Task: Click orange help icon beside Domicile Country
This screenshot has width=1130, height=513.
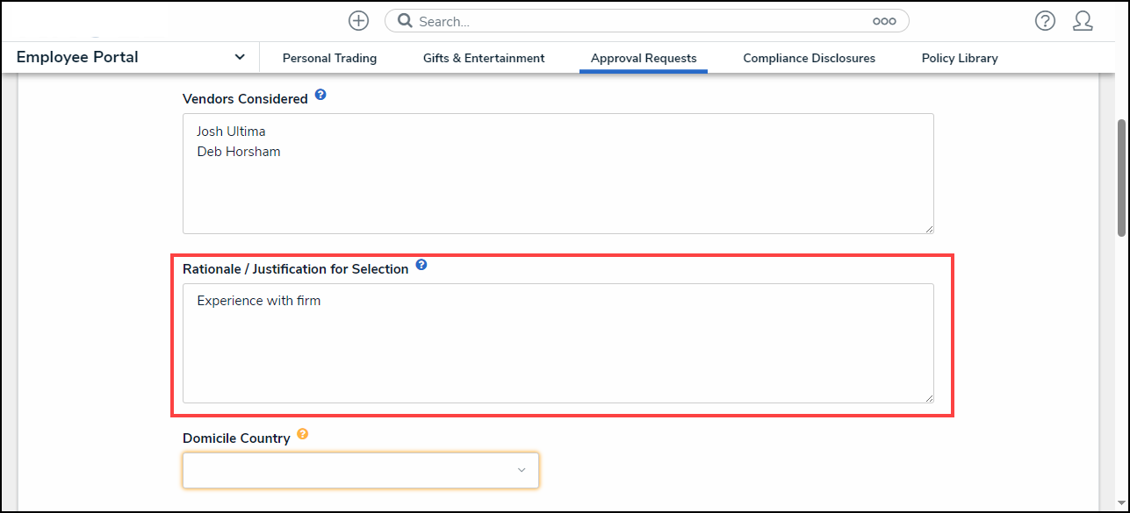Action: pyautogui.click(x=303, y=433)
